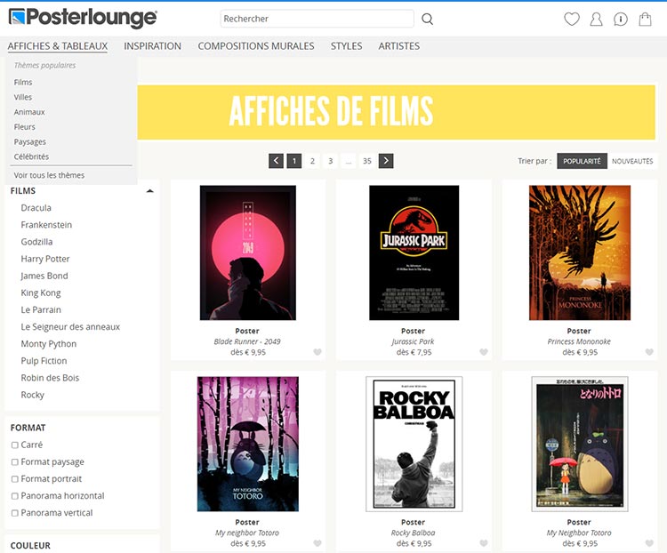Viewport: 667px width, 553px height.
Task: Open Rocky film category
Action: [32, 395]
